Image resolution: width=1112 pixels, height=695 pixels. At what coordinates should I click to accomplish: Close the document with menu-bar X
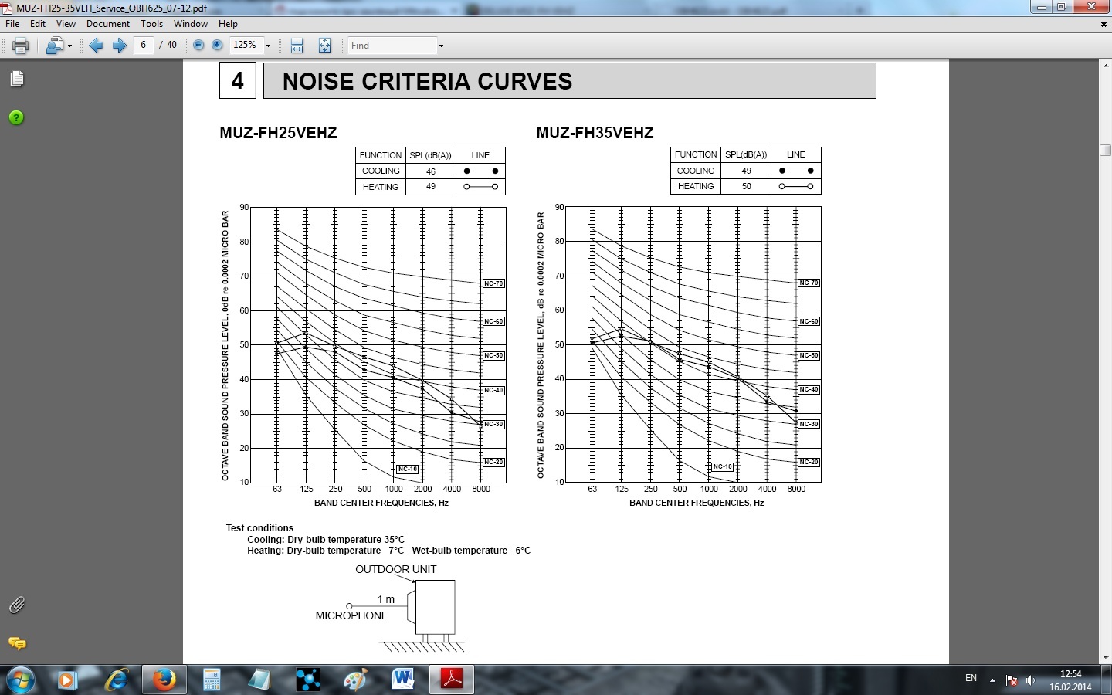tap(1104, 24)
